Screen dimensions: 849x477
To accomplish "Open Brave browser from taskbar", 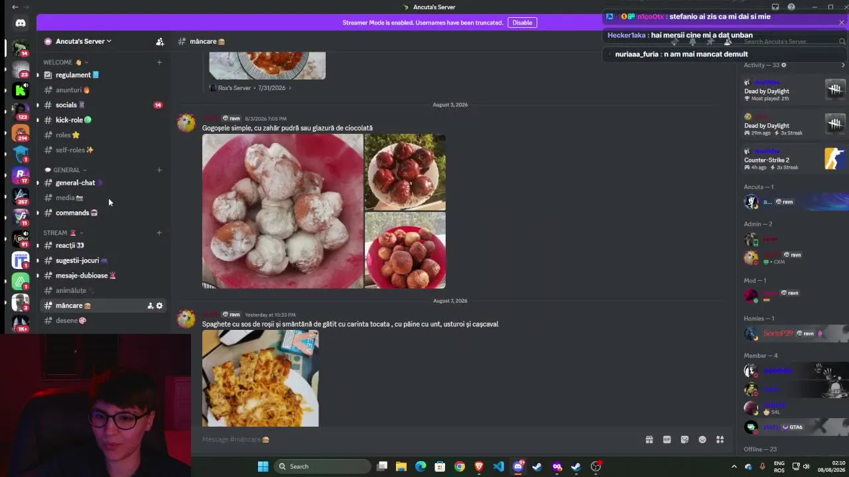I will 479,466.
